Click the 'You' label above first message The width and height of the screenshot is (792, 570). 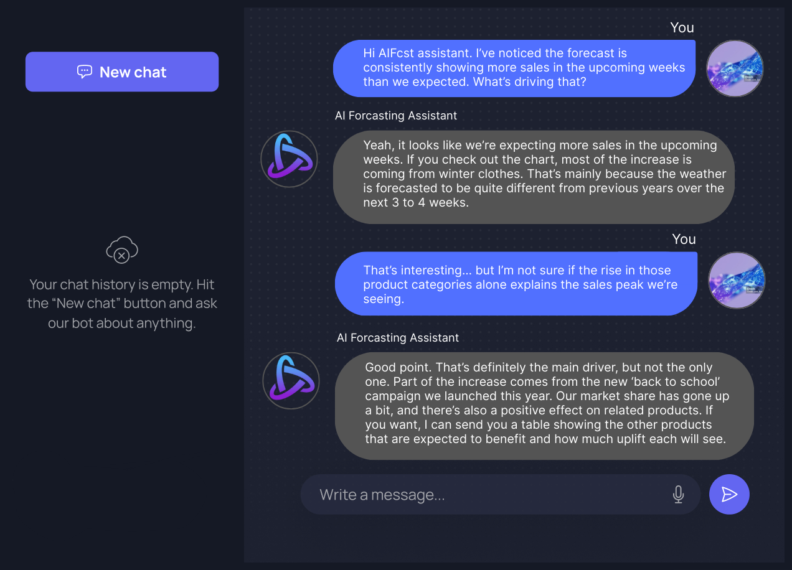coord(682,27)
